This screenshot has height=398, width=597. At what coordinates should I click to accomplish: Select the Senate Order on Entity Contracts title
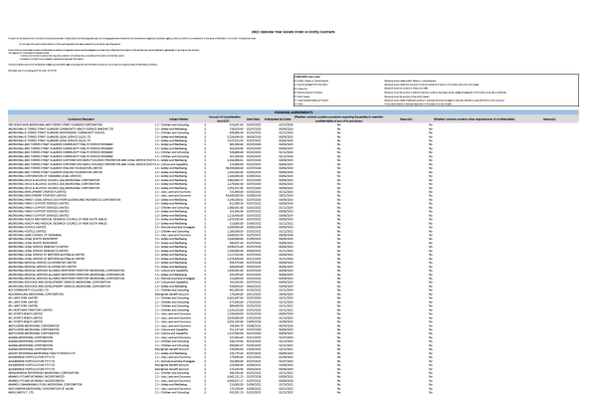294,32
